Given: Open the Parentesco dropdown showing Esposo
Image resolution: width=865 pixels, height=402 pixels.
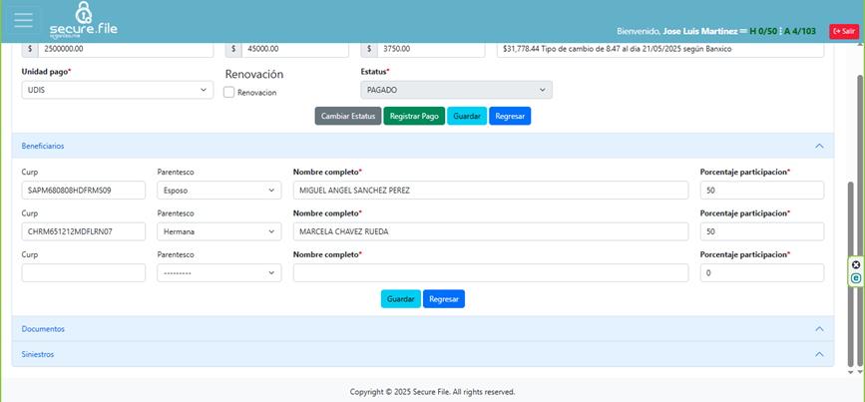Looking at the screenshot, I should pyautogui.click(x=218, y=191).
